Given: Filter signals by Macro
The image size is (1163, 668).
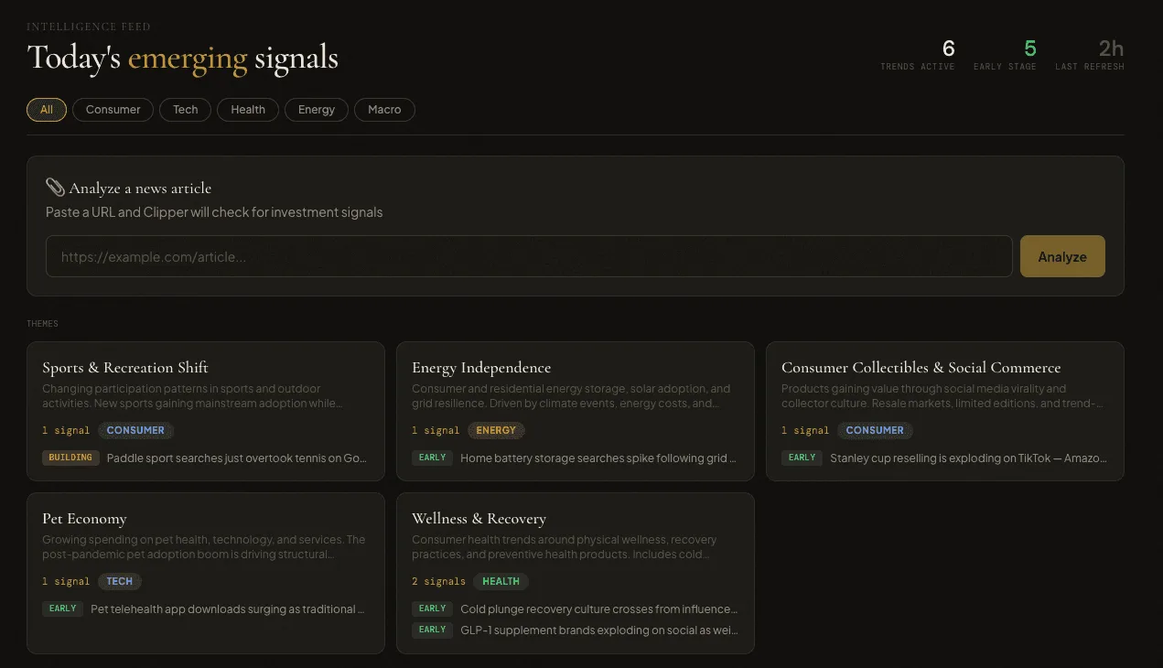Looking at the screenshot, I should point(384,110).
